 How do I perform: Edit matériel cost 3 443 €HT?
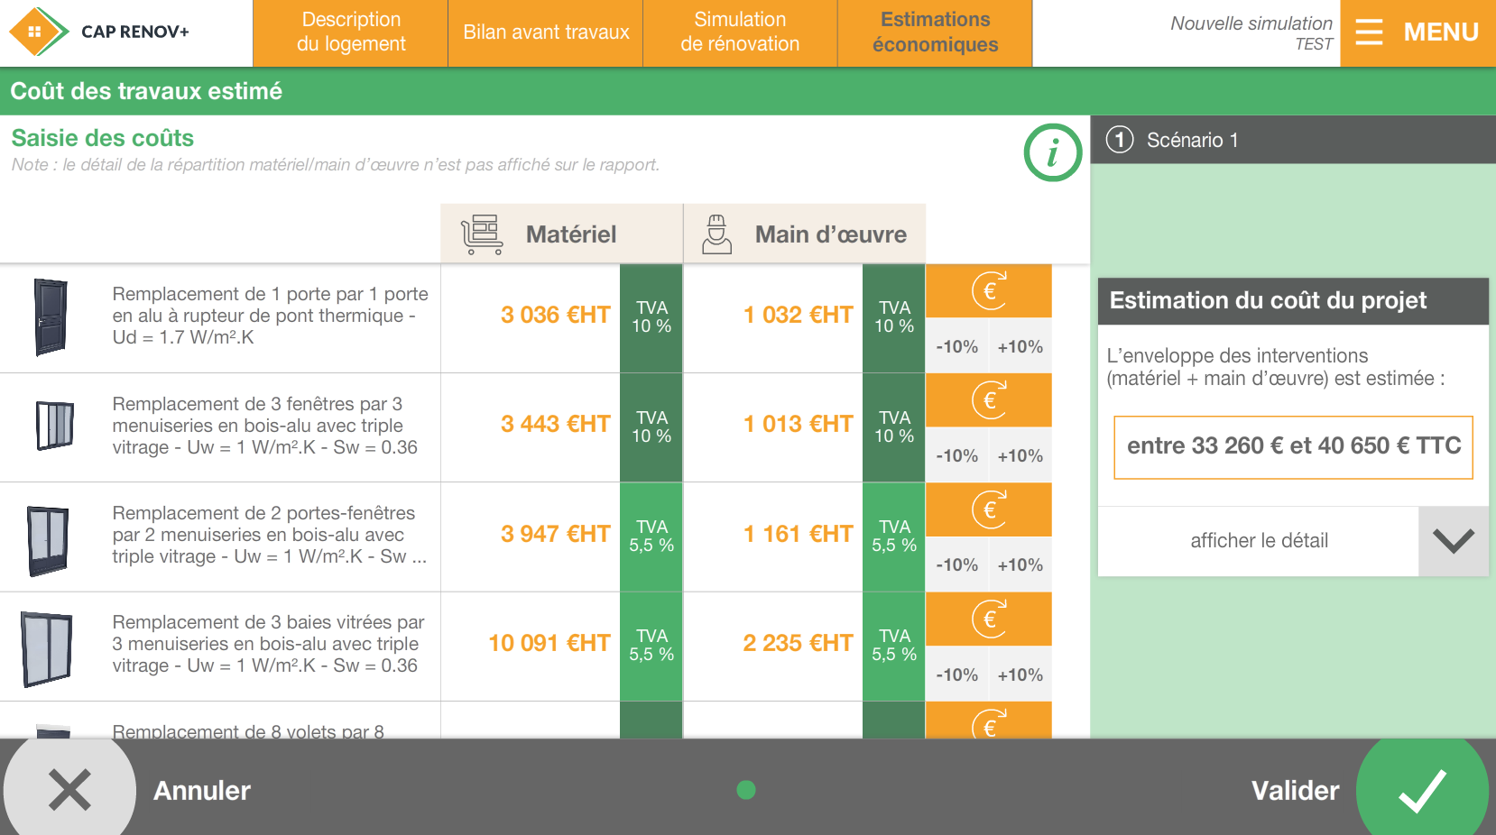click(556, 424)
